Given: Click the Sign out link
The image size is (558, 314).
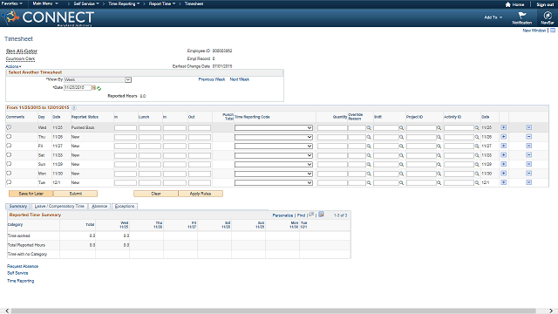Looking at the screenshot, I should 545,4.
